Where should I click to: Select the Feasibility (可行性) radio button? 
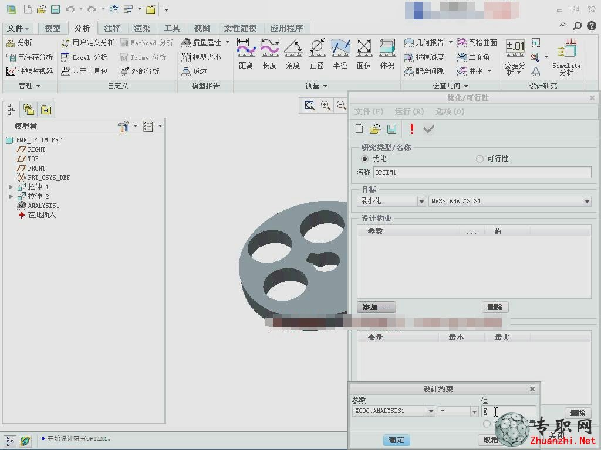tap(480, 159)
